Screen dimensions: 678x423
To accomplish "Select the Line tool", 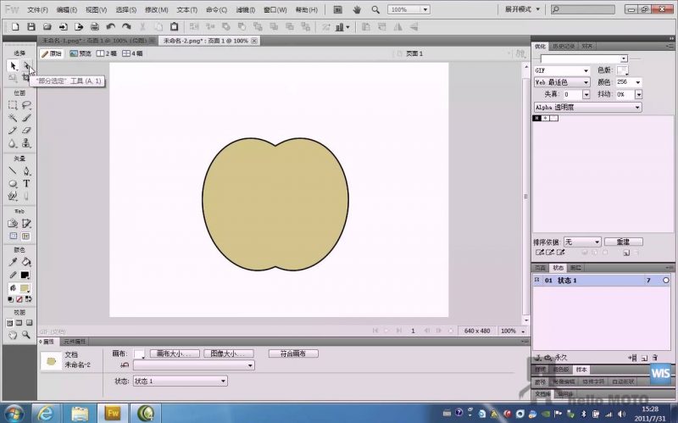I will [13, 170].
